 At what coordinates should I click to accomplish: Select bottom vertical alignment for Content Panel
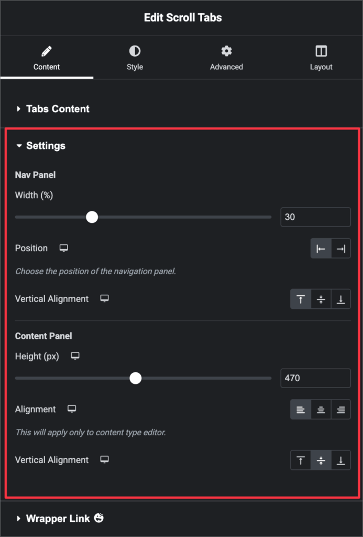coord(341,460)
